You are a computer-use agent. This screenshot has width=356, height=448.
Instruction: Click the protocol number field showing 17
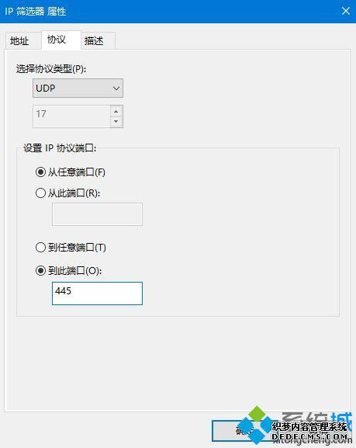click(71, 116)
